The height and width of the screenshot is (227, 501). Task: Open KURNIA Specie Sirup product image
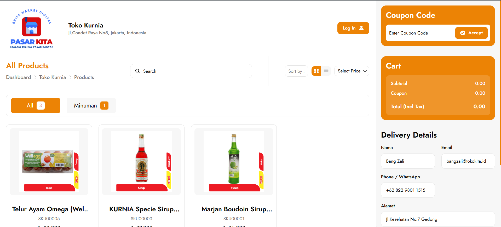[x=141, y=162]
